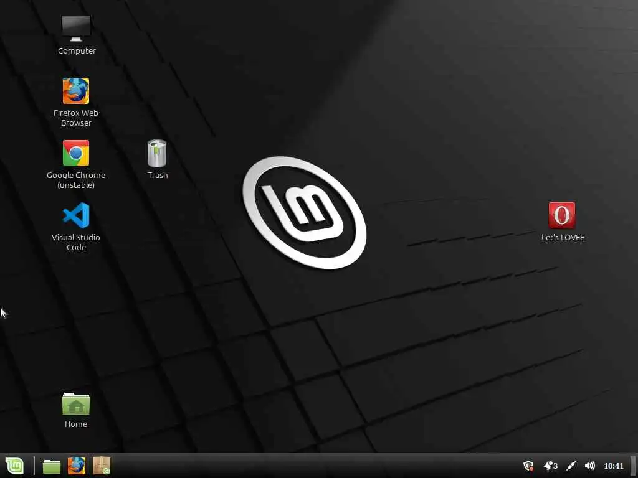The height and width of the screenshot is (478, 638).
Task: Open the network connection tray icon
Action: [x=571, y=466]
